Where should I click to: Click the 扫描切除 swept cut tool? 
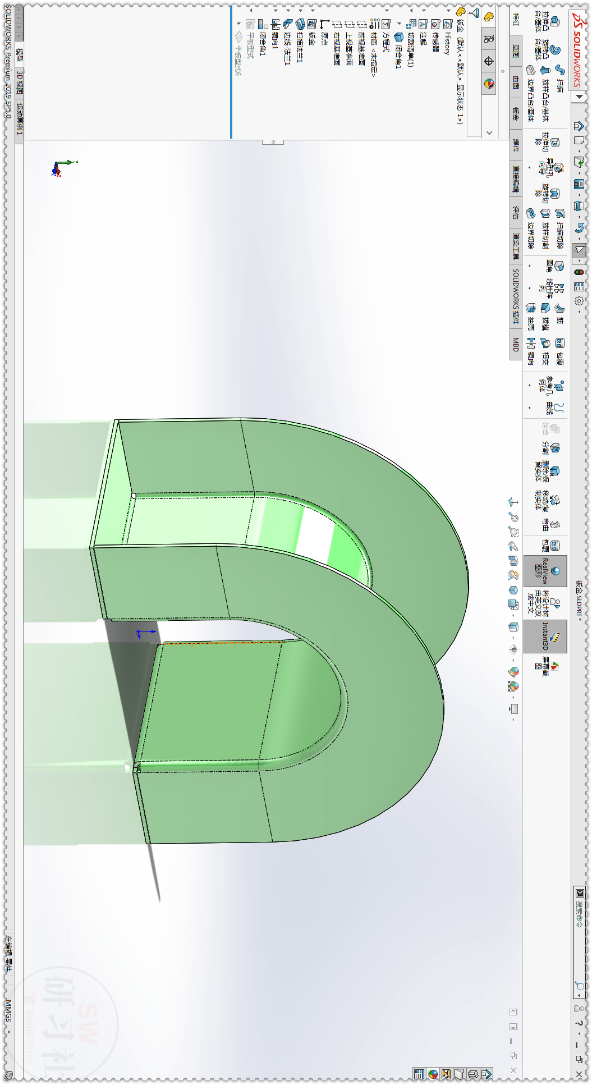(559, 228)
